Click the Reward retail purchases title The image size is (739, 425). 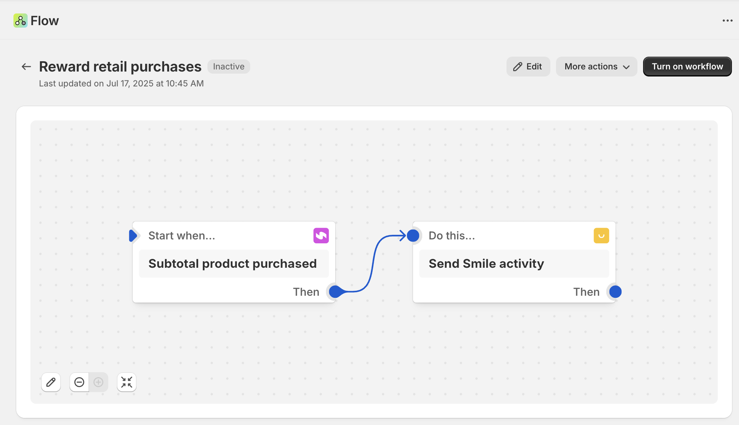(x=120, y=67)
